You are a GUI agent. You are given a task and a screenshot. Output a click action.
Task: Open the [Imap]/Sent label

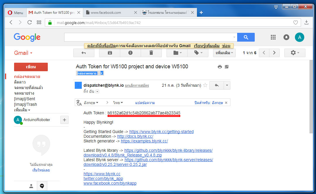coord(24,99)
